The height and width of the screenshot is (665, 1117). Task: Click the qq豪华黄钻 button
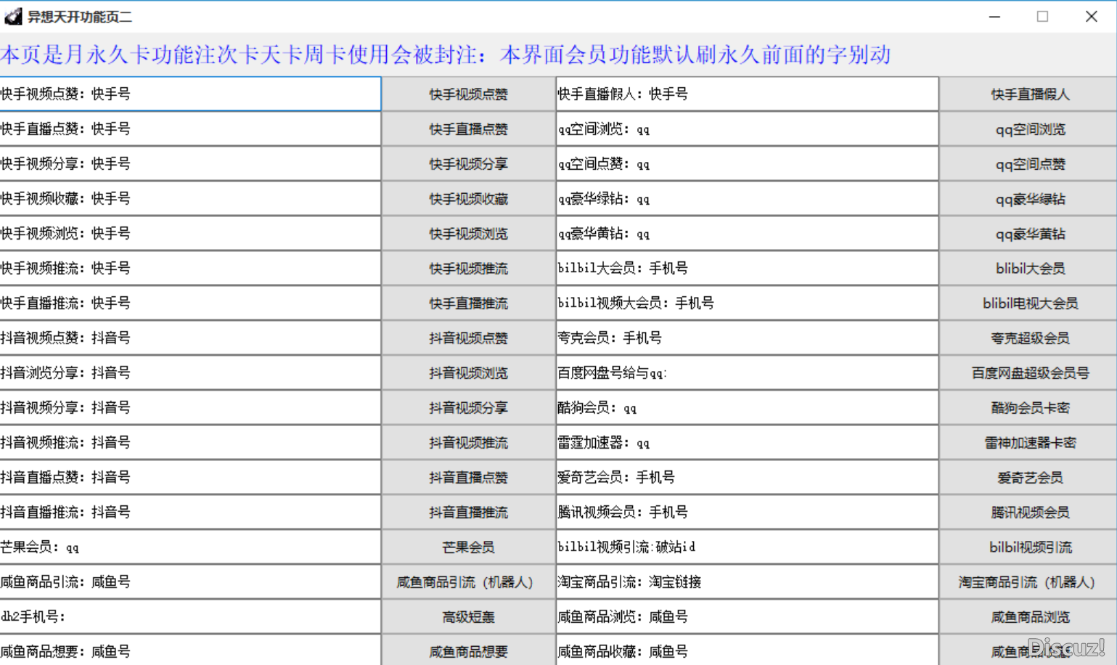coord(1028,234)
